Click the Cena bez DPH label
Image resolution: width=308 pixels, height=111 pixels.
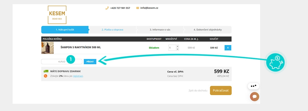pos(175,76)
